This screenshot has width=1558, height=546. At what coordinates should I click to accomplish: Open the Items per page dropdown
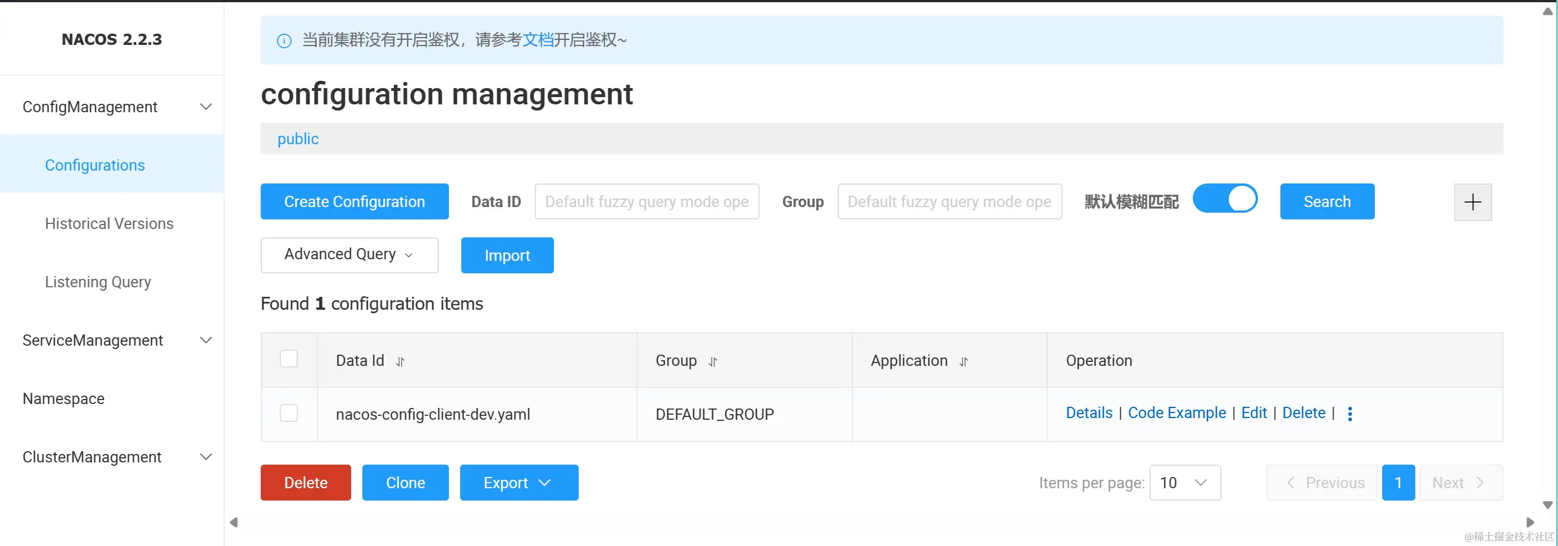point(1185,483)
